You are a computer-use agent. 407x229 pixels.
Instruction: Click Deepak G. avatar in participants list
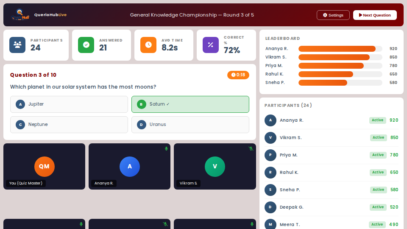(270, 207)
